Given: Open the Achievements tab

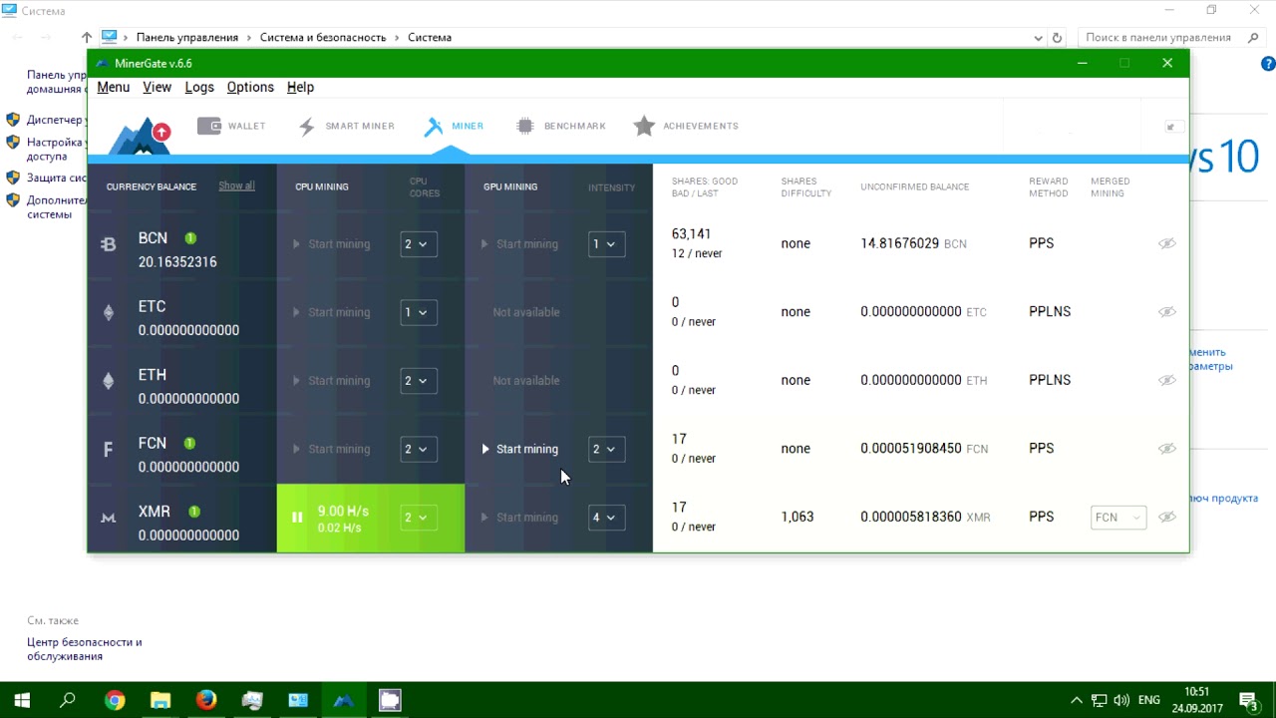Looking at the screenshot, I should [686, 126].
